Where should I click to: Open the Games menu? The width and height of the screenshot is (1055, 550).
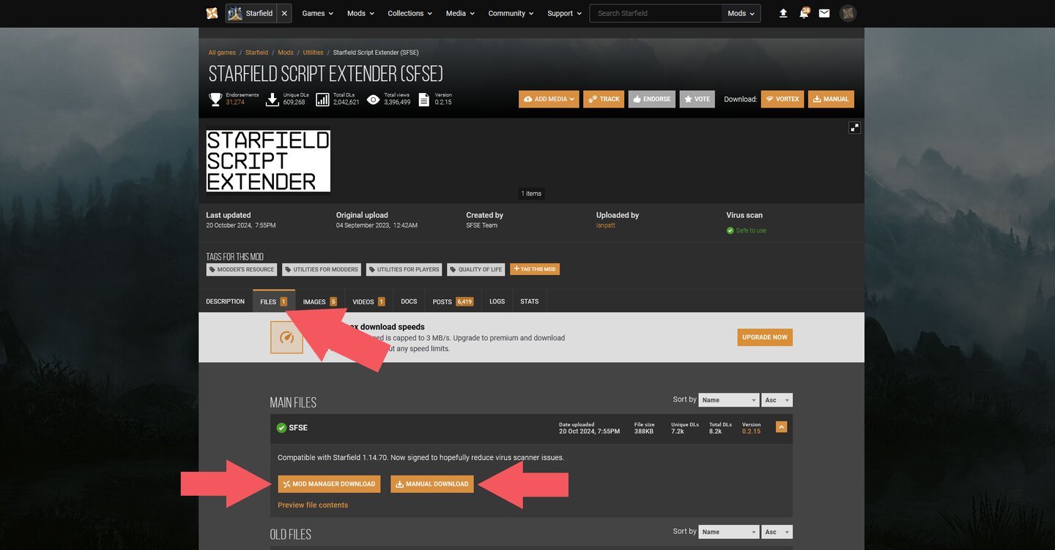coord(317,13)
